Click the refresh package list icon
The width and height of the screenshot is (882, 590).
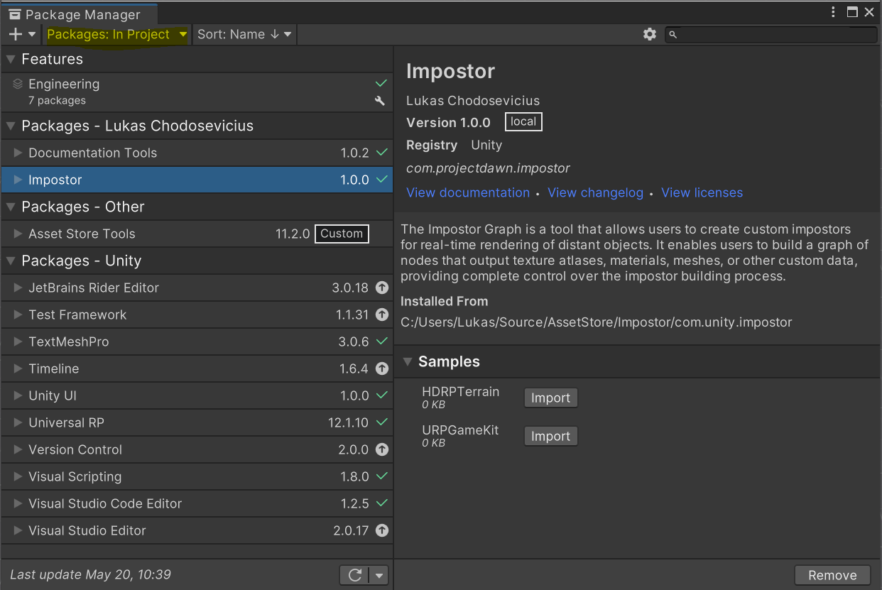pos(355,575)
